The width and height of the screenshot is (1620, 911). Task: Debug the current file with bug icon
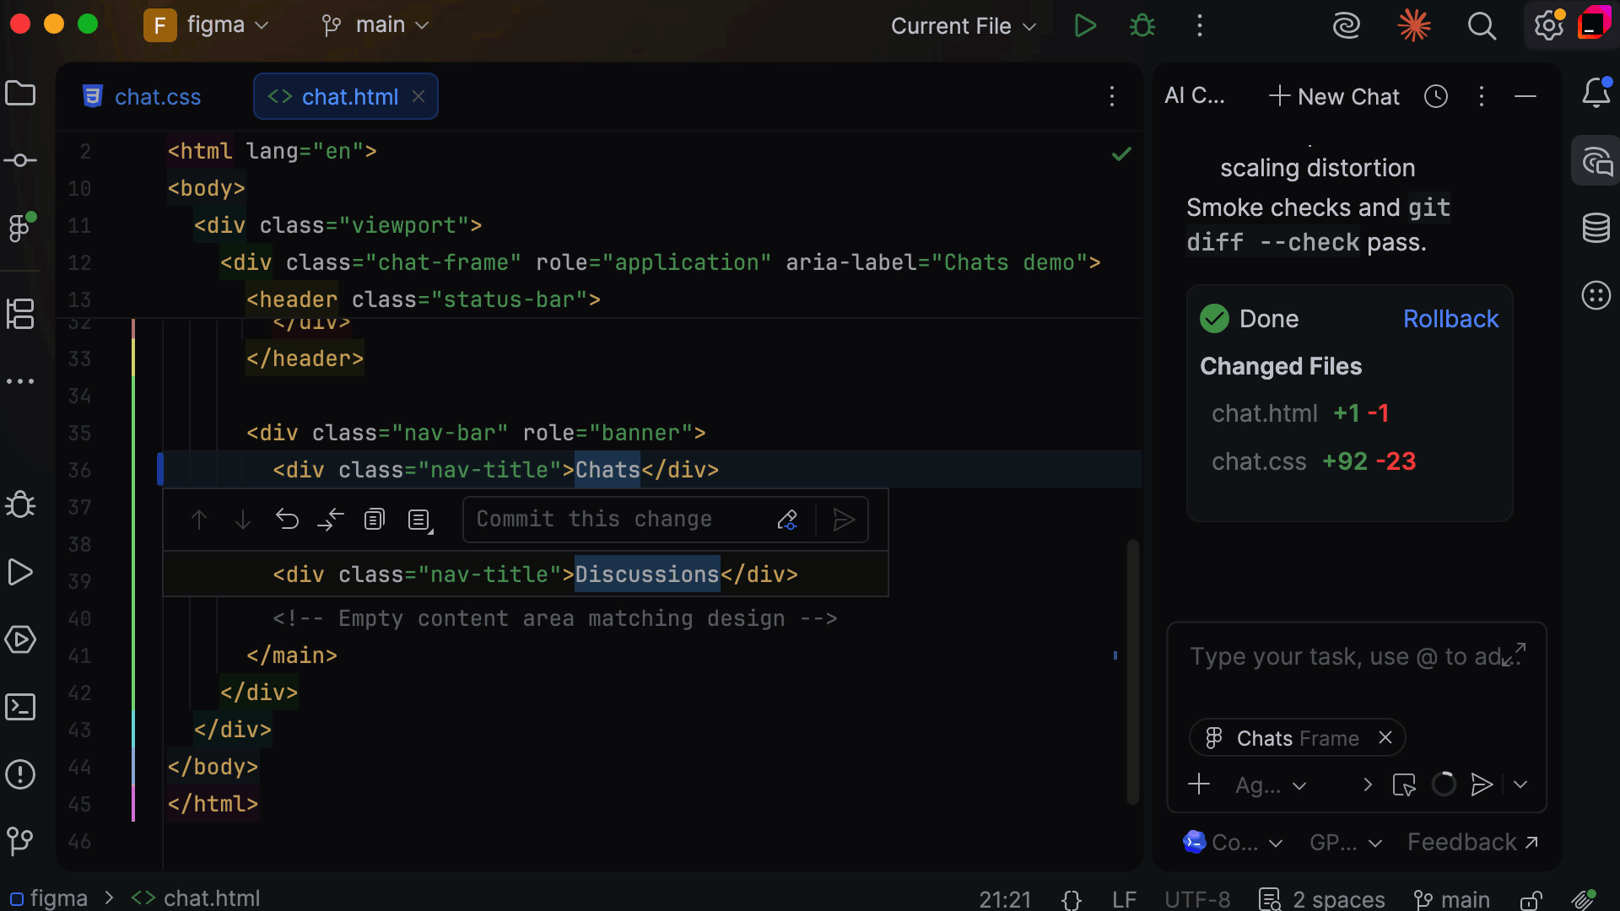click(x=1142, y=25)
